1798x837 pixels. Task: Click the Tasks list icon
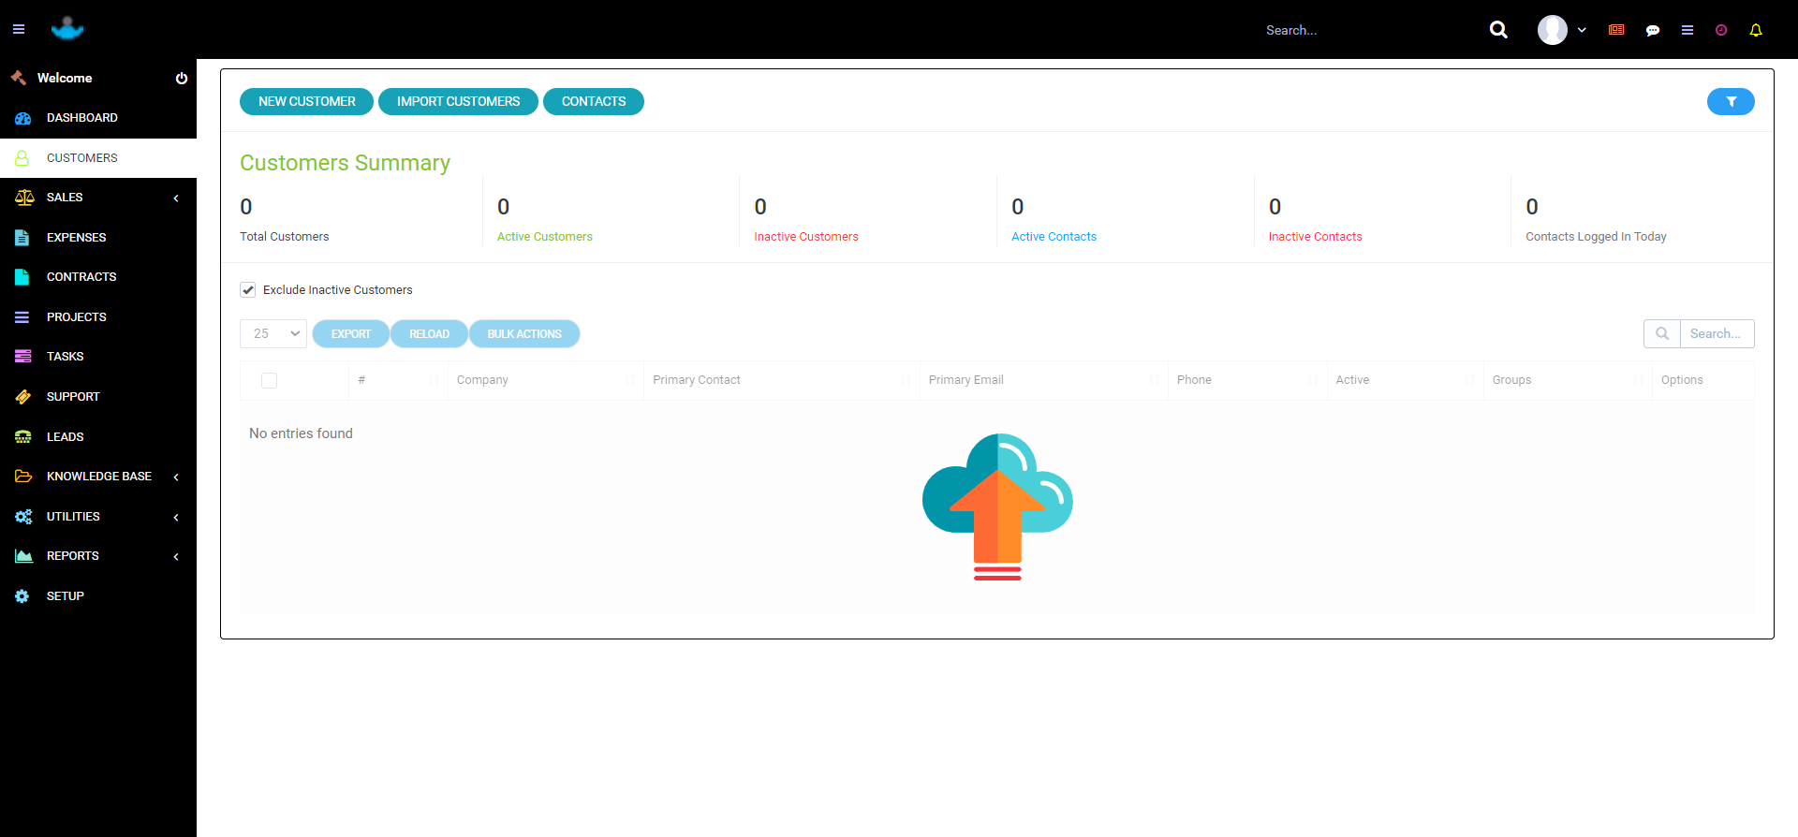[x=22, y=357]
